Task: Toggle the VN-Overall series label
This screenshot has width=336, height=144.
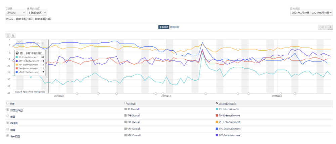Action: coord(134,129)
